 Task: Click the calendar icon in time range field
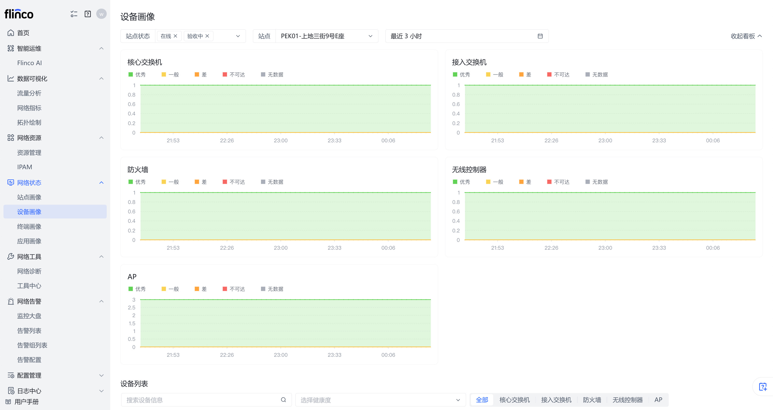(540, 36)
